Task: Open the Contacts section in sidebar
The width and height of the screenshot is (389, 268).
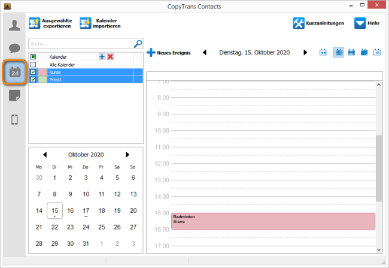Action: (x=14, y=25)
